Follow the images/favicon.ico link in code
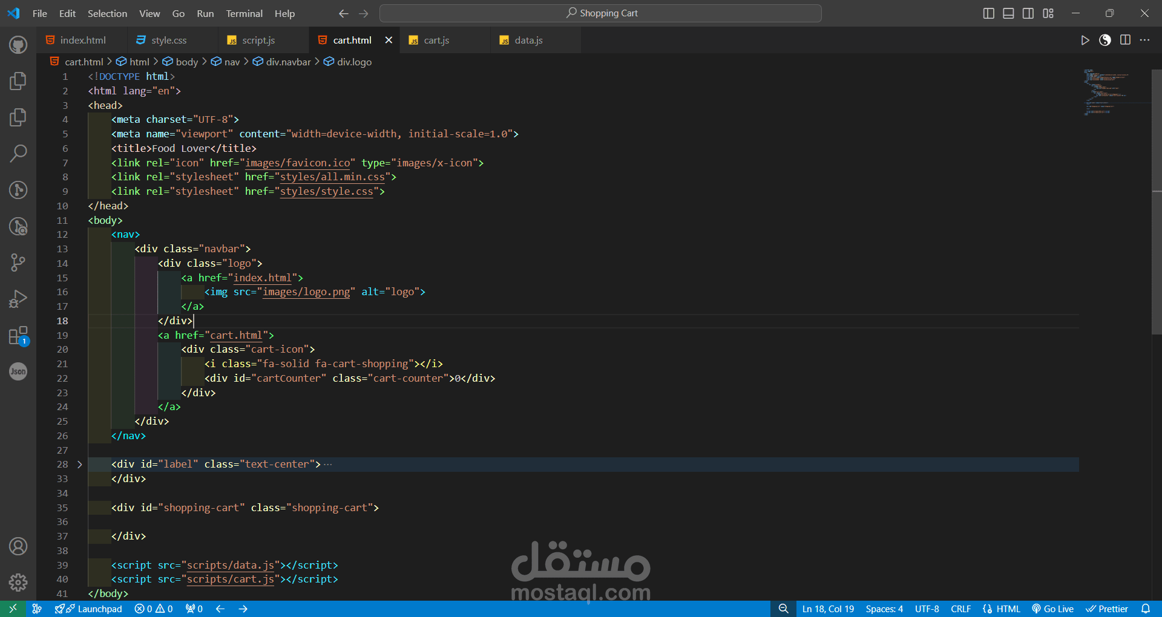 [x=298, y=163]
